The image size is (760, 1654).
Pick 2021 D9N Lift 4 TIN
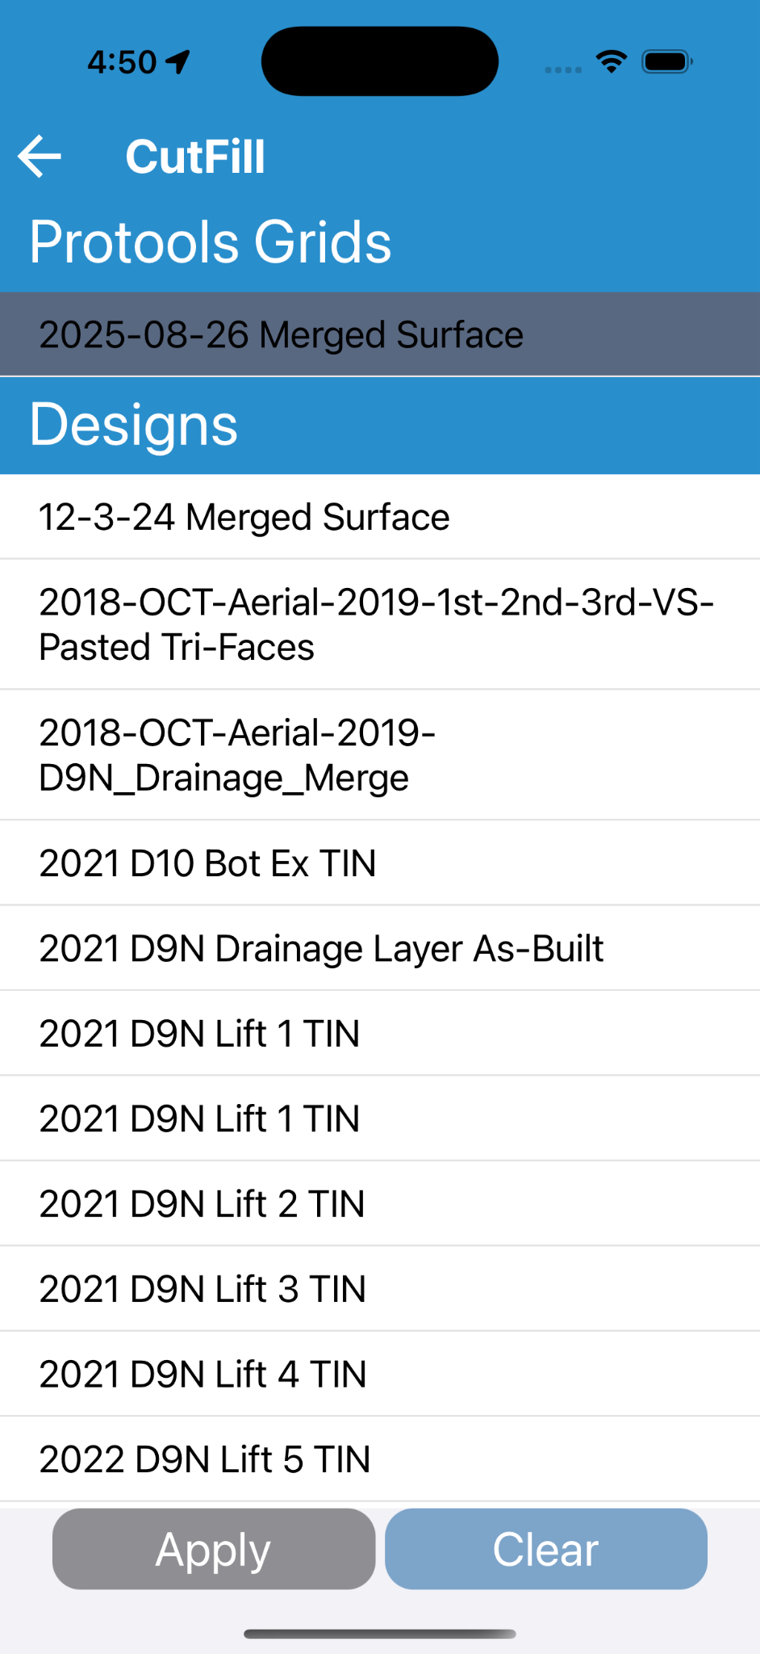point(380,1374)
